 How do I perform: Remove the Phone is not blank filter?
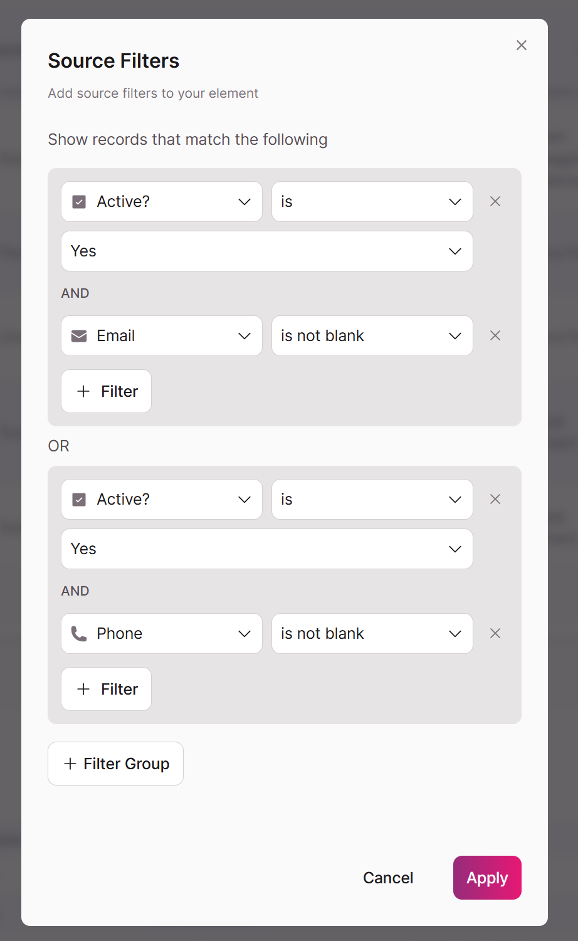(495, 633)
